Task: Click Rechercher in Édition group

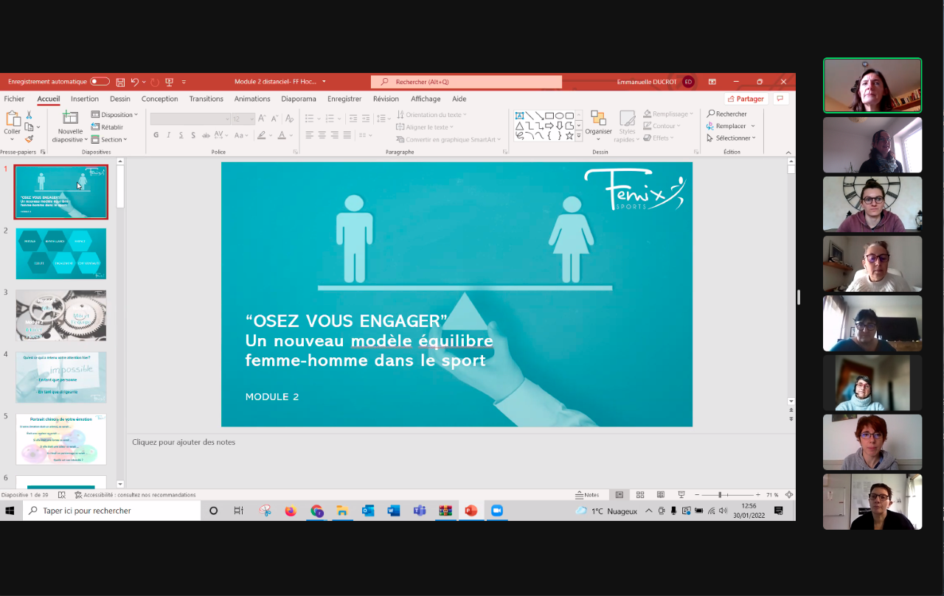Action: pos(726,114)
